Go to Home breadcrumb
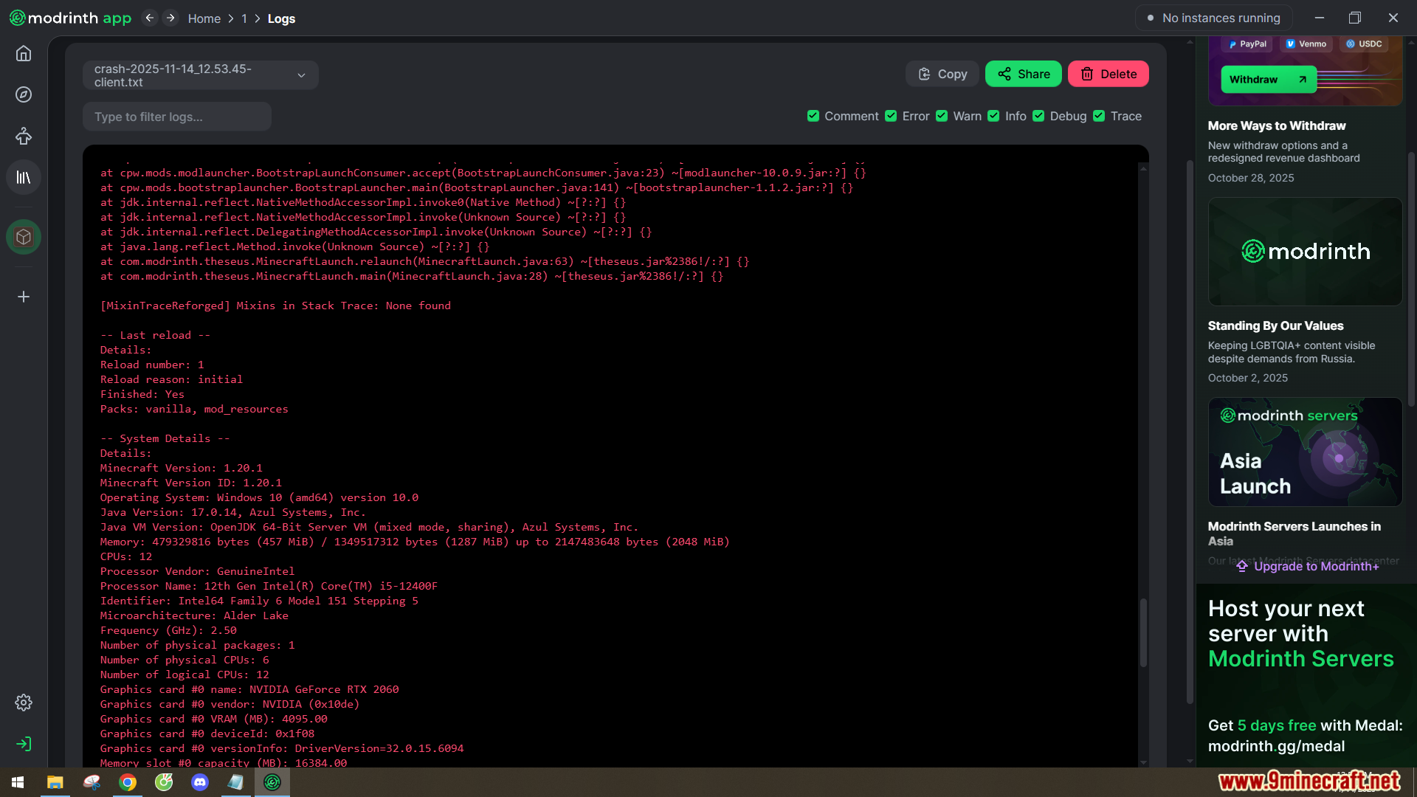1417x797 pixels. tap(204, 18)
